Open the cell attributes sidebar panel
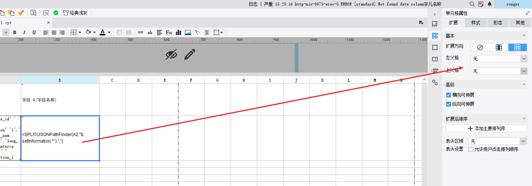Screen dimensions: 532x186 click(x=435, y=36)
